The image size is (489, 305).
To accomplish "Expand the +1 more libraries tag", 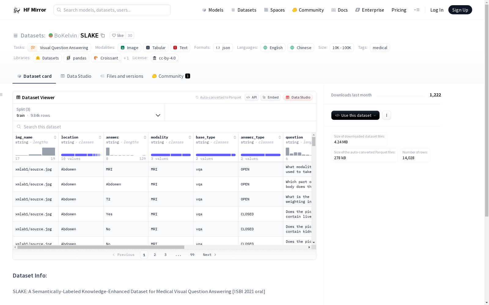I will click(x=126, y=58).
